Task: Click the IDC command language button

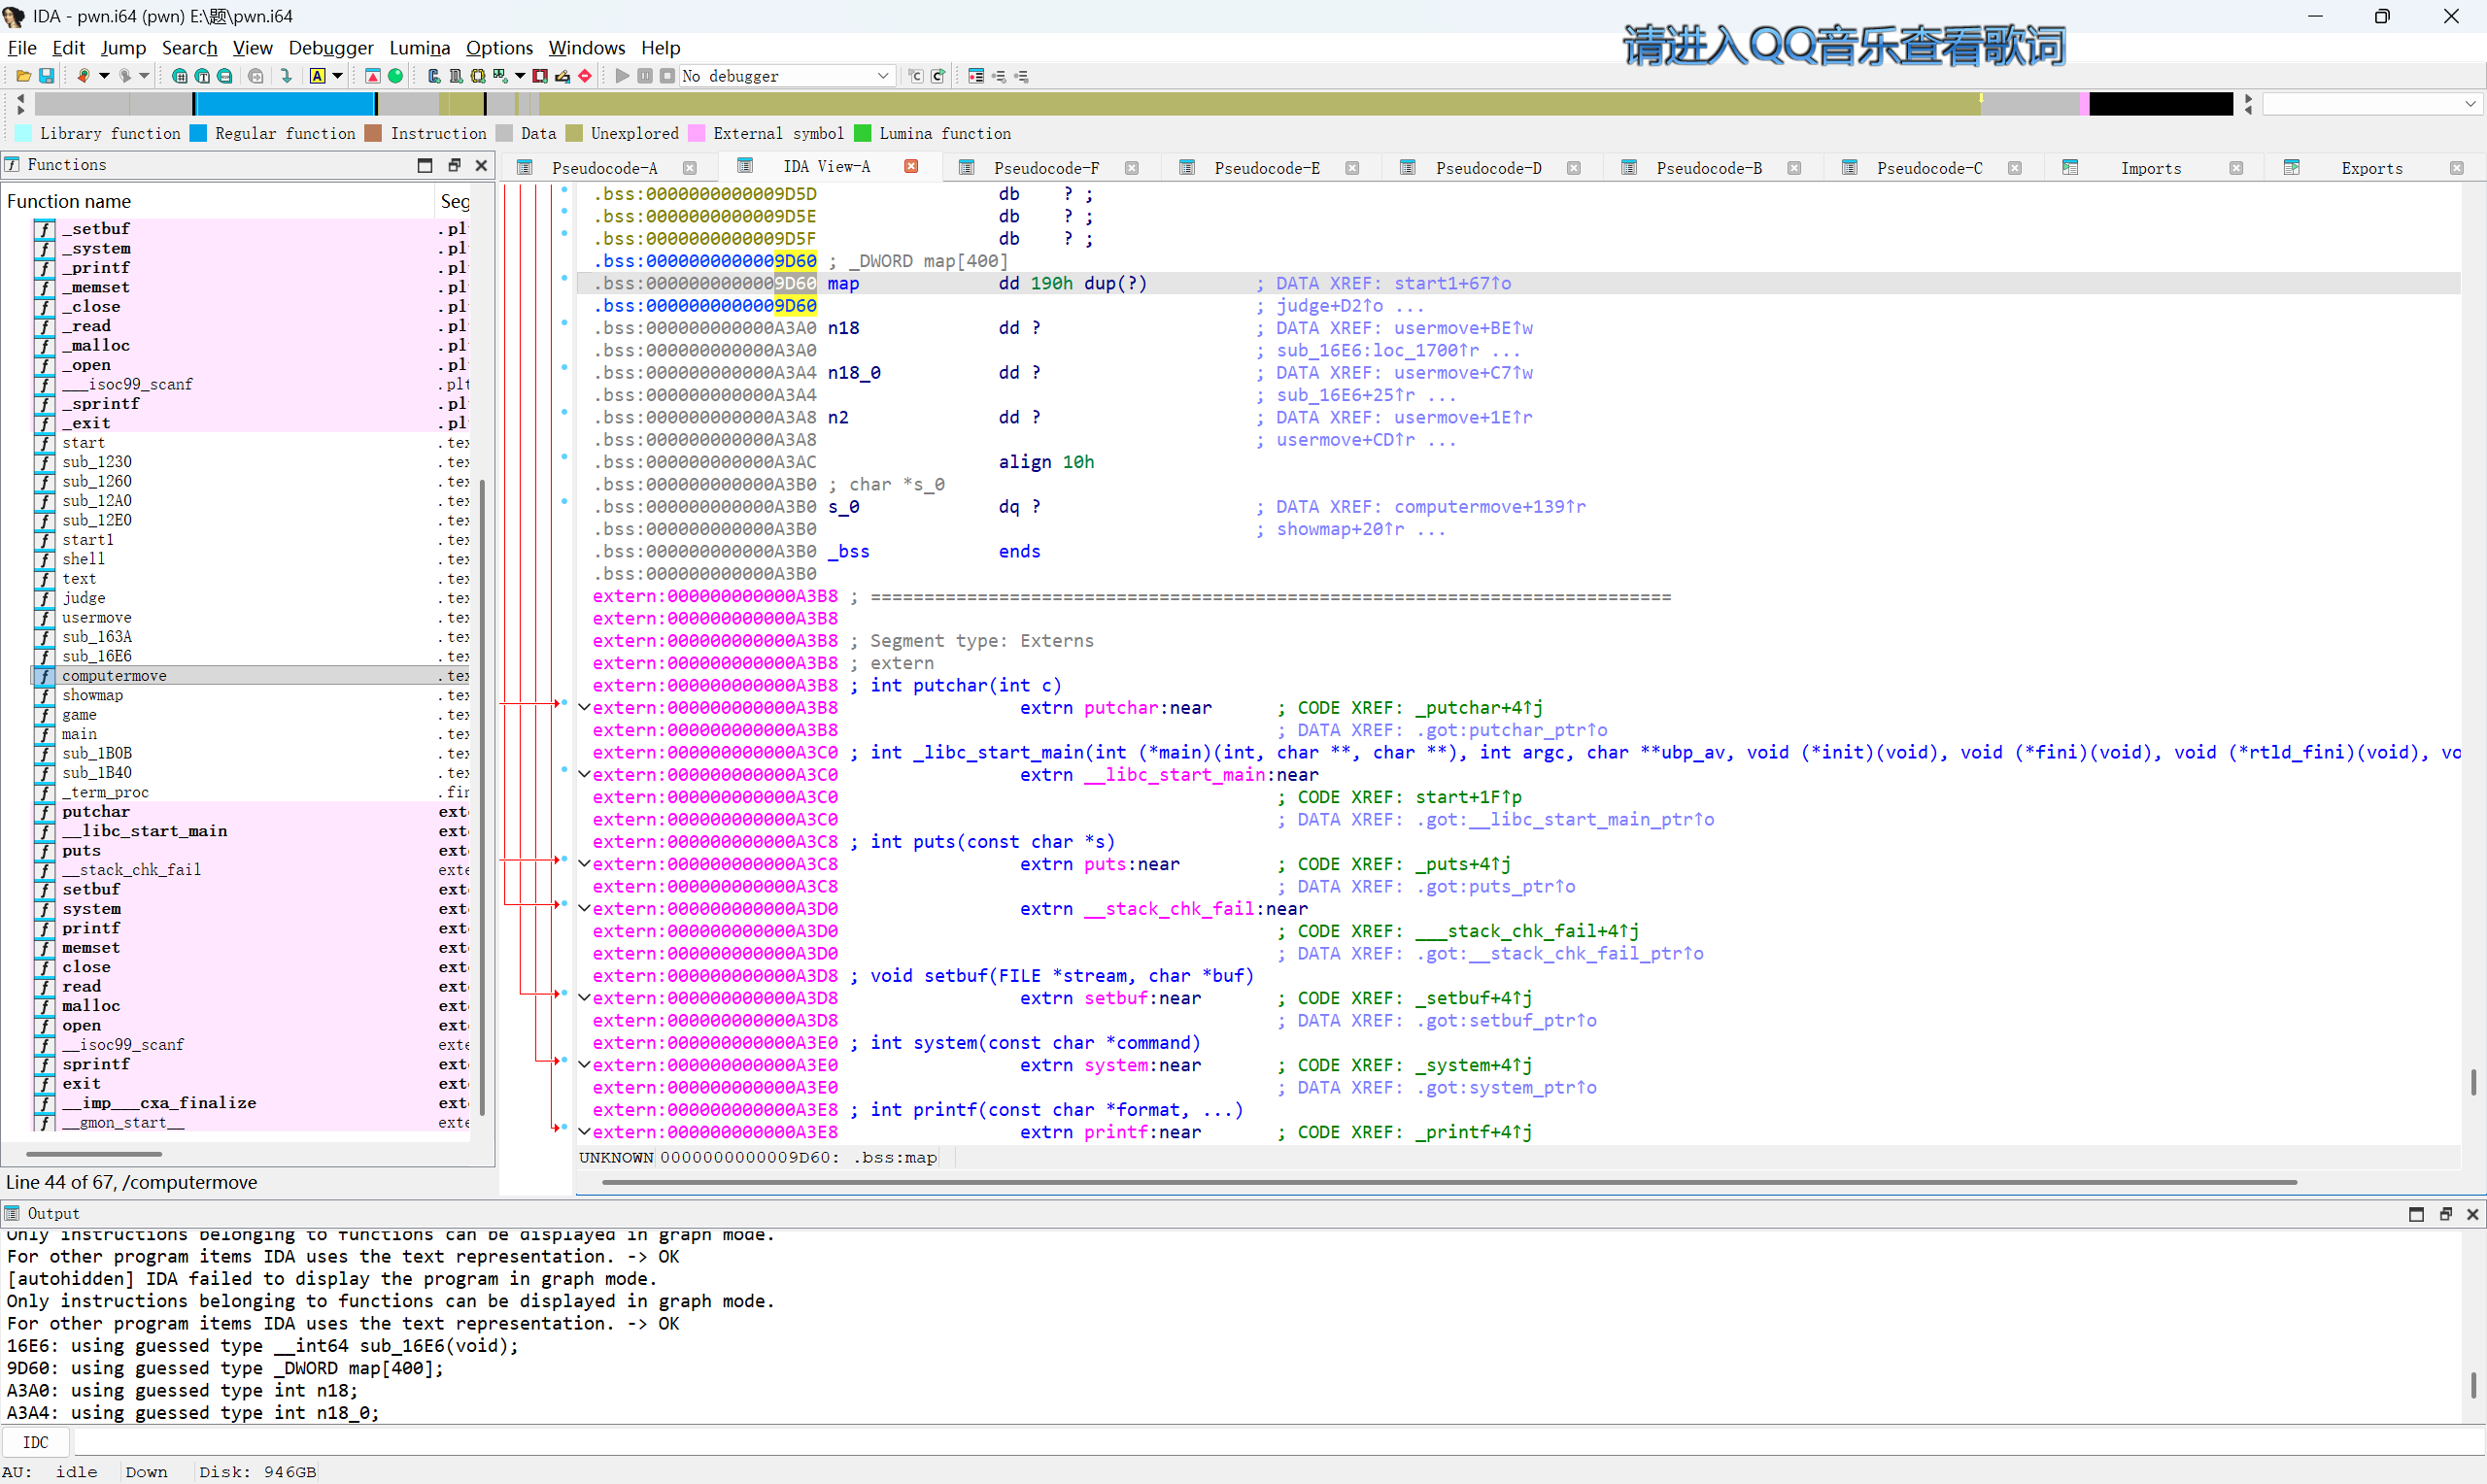Action: [x=35, y=1442]
